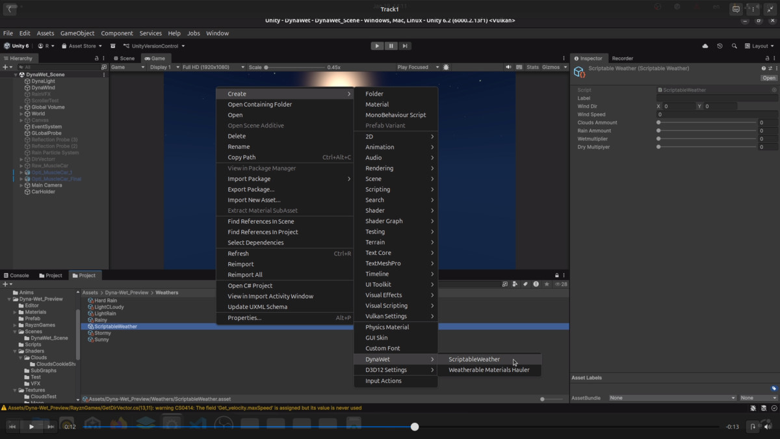Open the Unity 6 hub icon button

[x=17, y=46]
